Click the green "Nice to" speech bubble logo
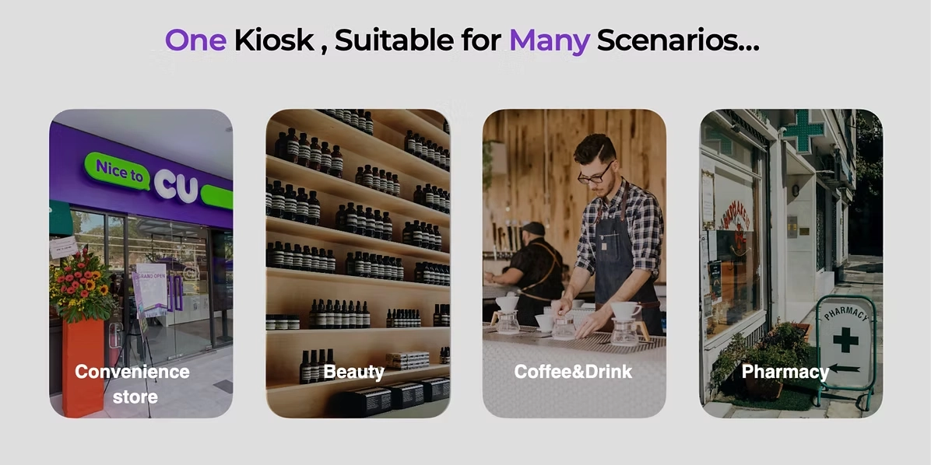Viewport: 931px width, 465px height. click(x=118, y=171)
